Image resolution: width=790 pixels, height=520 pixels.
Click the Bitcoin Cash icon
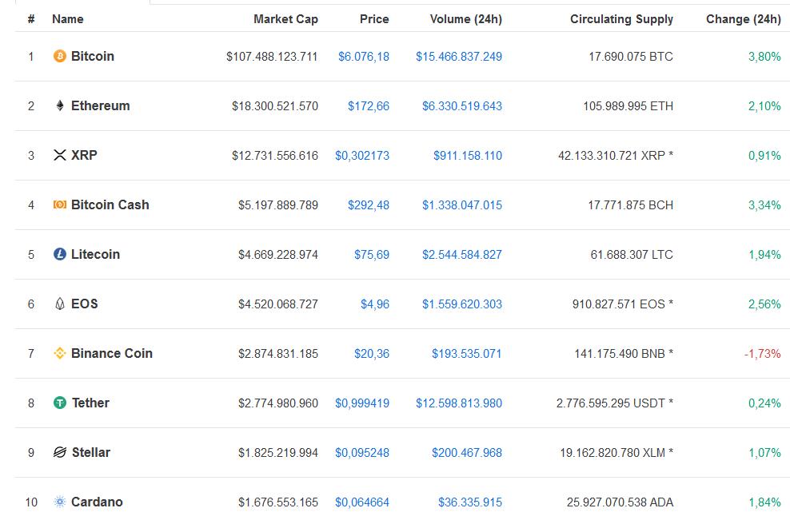(59, 204)
